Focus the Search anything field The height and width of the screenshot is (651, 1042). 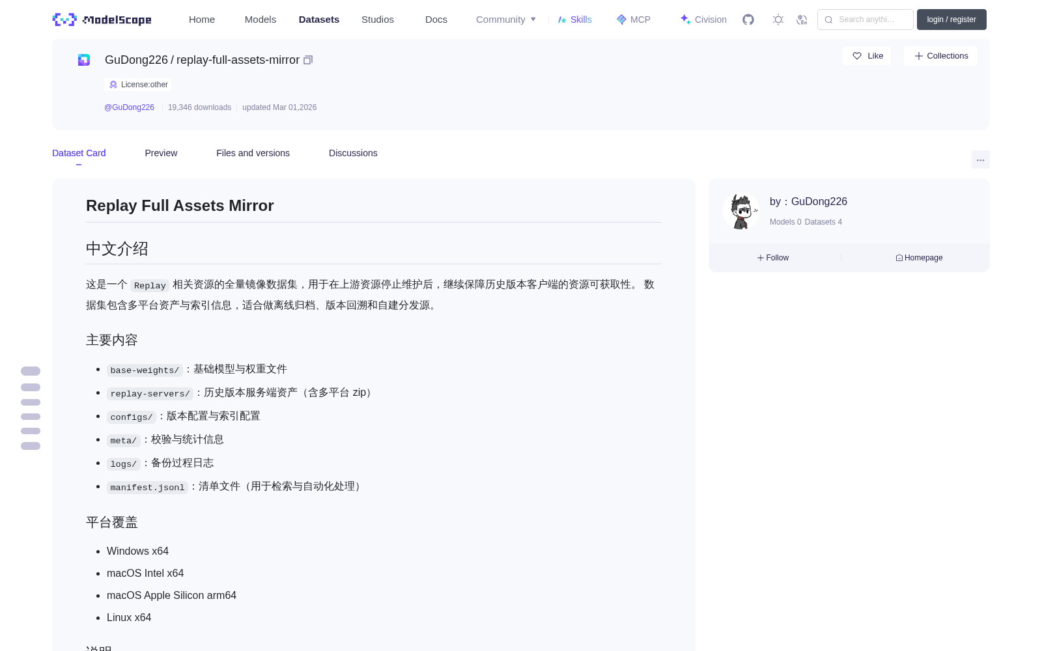tap(866, 20)
